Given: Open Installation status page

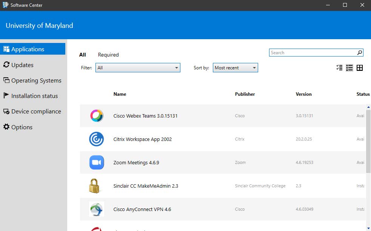Looking at the screenshot, I should (34, 96).
